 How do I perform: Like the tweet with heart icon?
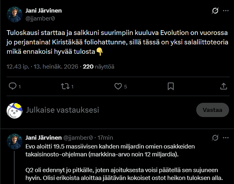pos(118,86)
